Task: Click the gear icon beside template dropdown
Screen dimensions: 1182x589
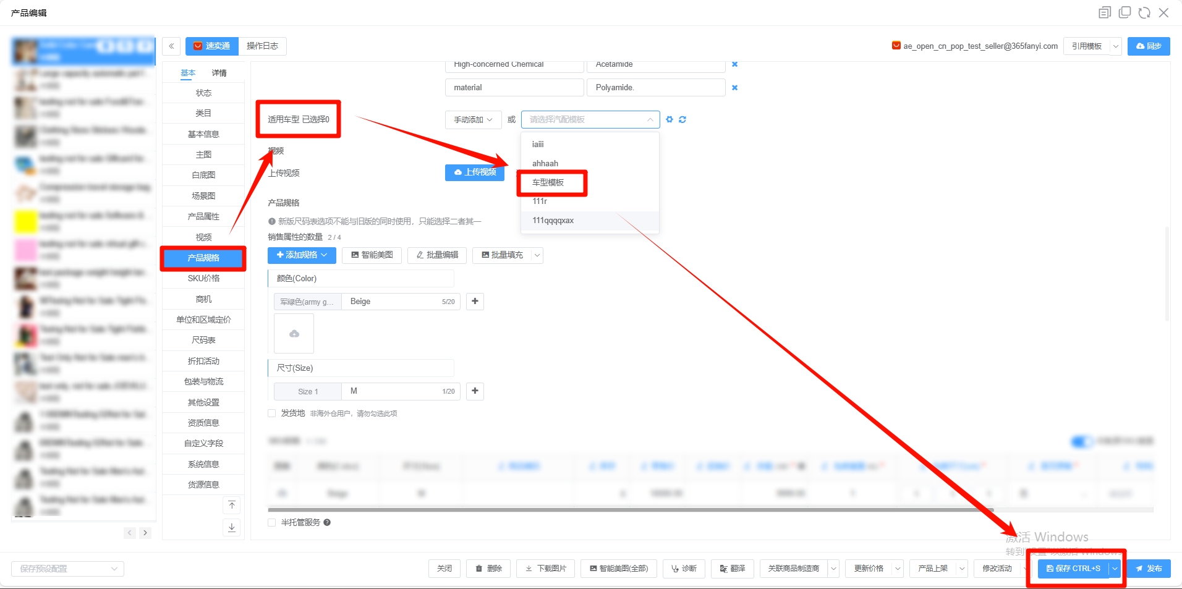Action: point(669,119)
